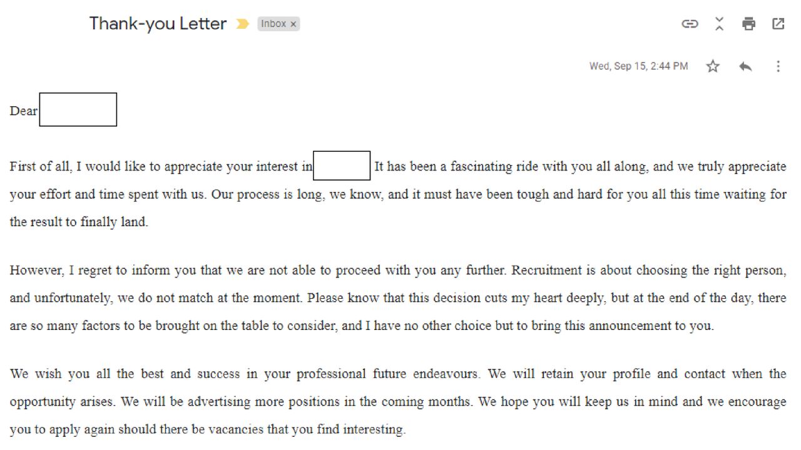Screen dimensions: 801x450
Task: Click the print all icon
Action: (748, 24)
